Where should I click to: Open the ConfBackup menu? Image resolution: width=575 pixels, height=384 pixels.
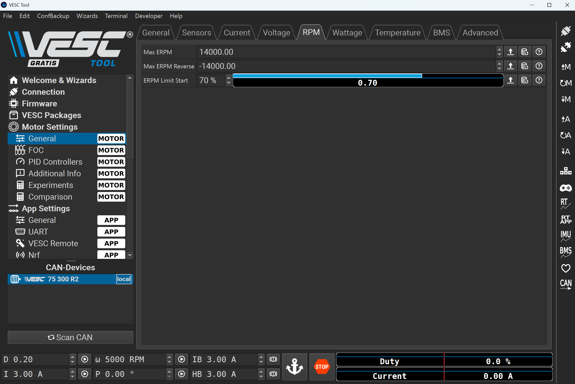click(53, 16)
